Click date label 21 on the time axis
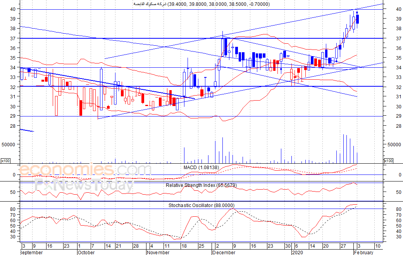The image size is (403, 255). click(118, 246)
